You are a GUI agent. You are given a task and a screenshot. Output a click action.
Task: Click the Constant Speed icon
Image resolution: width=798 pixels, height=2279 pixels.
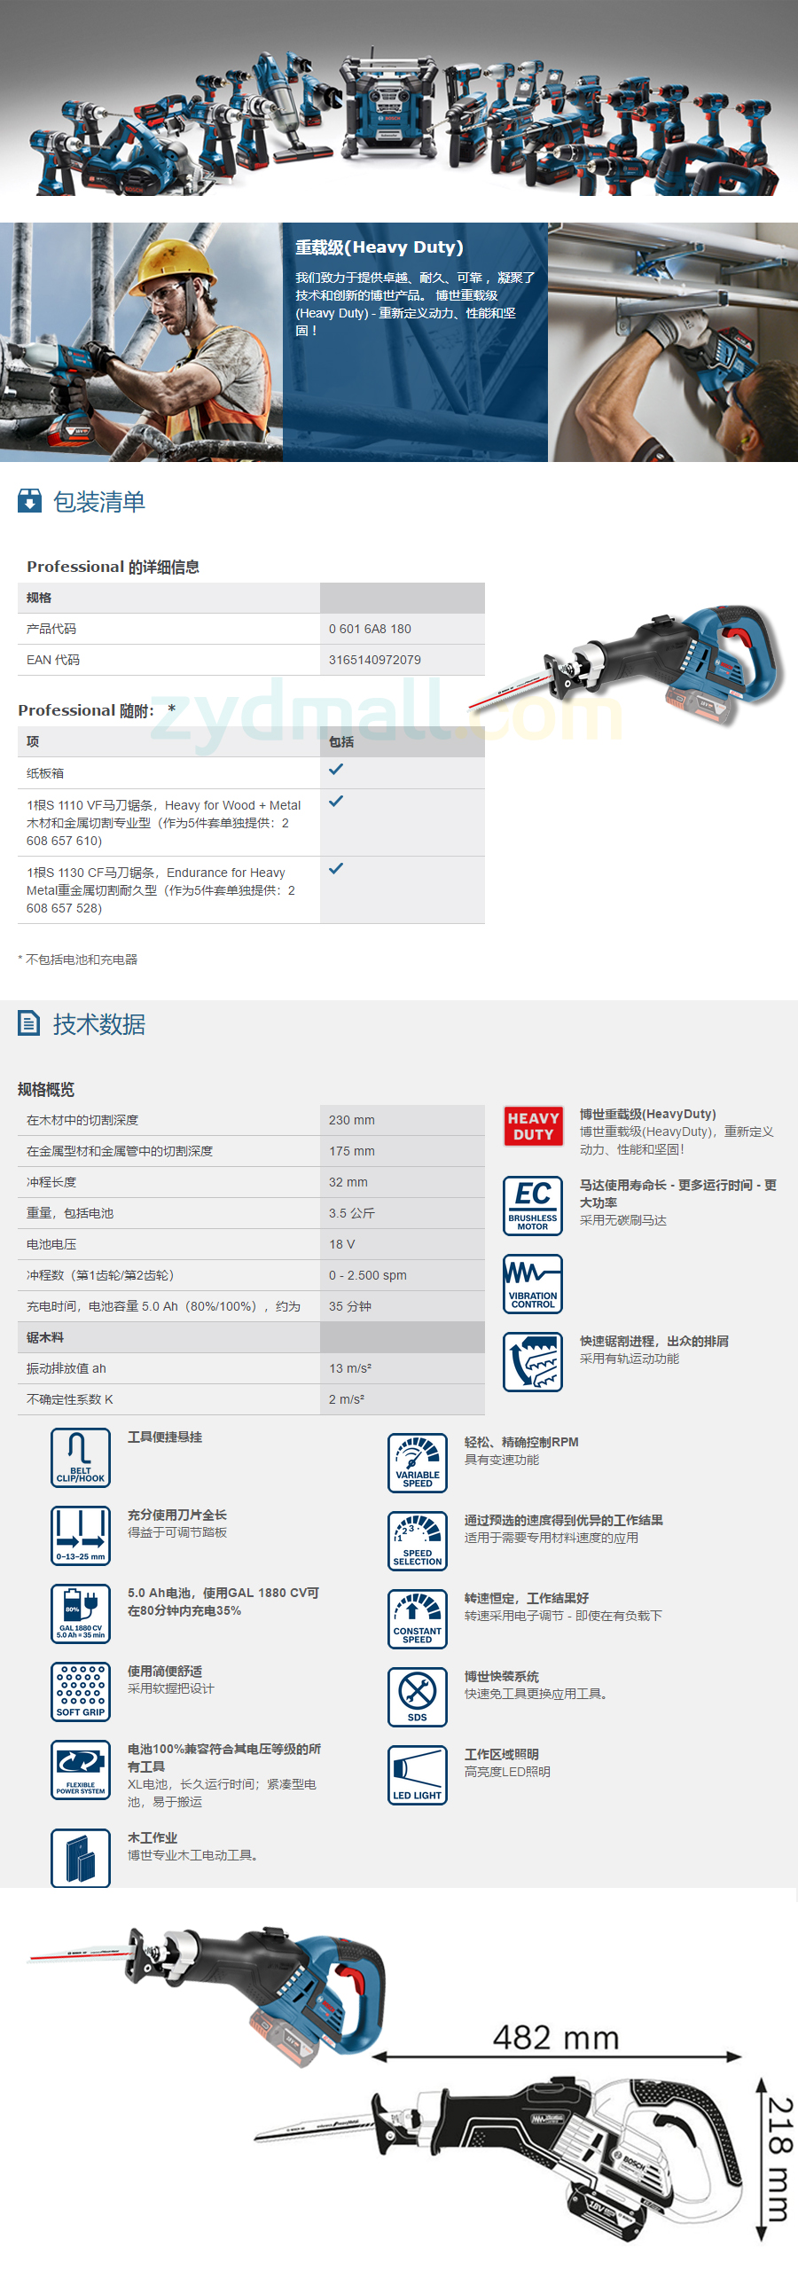click(x=418, y=1618)
